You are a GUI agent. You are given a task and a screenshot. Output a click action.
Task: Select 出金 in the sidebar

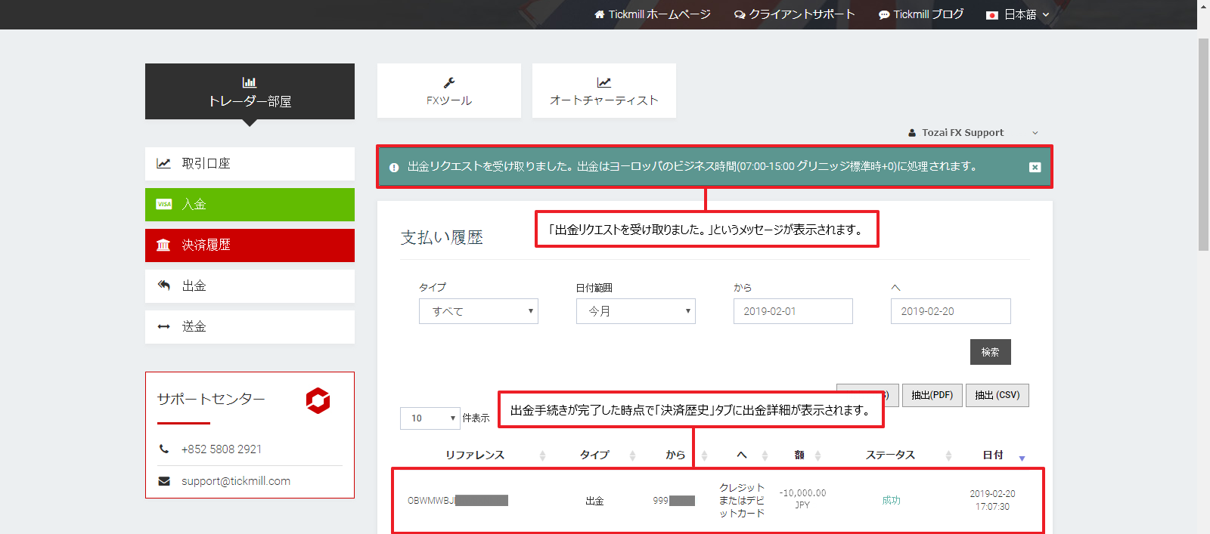click(250, 286)
